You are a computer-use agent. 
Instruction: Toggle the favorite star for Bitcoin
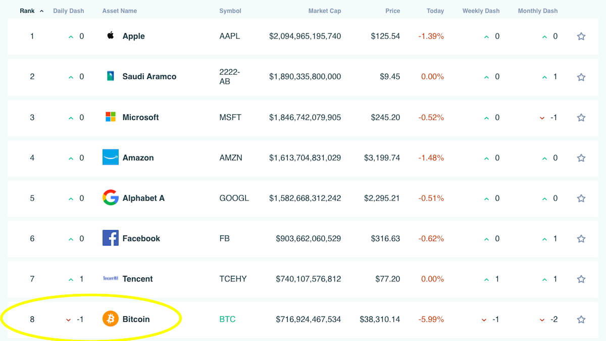581,319
